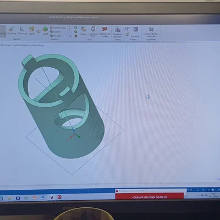Image resolution: width=220 pixels, height=220 pixels.
Task: Choose the Promítat project tool
Action: pyautogui.click(x=56, y=36)
